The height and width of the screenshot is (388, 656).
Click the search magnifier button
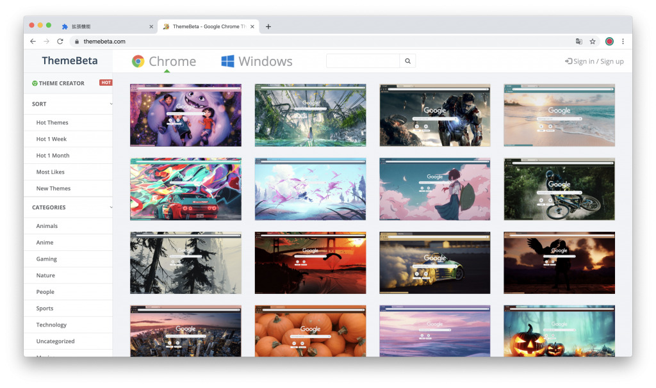click(x=407, y=61)
